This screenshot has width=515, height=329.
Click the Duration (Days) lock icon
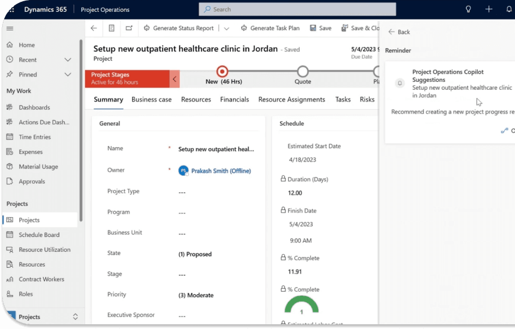pos(283,179)
